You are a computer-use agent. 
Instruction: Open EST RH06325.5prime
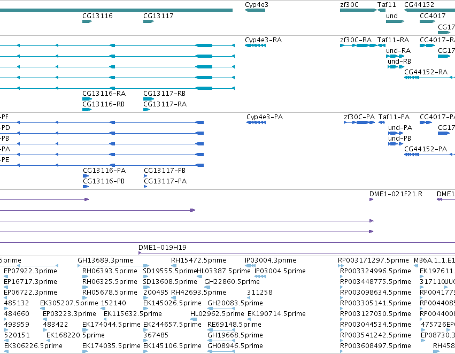(x=110, y=282)
